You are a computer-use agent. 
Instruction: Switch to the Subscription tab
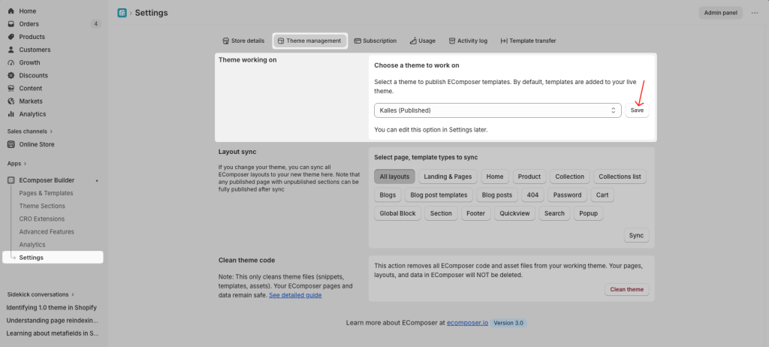[x=375, y=41]
